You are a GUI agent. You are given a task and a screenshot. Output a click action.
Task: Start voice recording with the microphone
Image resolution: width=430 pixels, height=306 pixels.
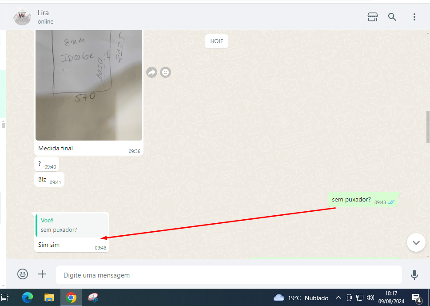[414, 275]
